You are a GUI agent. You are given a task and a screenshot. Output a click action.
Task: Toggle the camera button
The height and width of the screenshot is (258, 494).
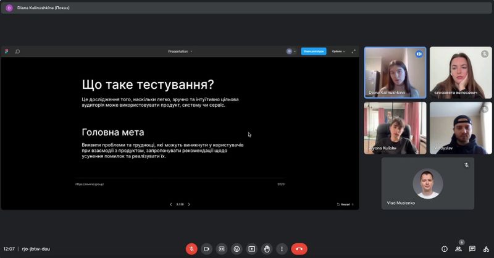pos(206,249)
